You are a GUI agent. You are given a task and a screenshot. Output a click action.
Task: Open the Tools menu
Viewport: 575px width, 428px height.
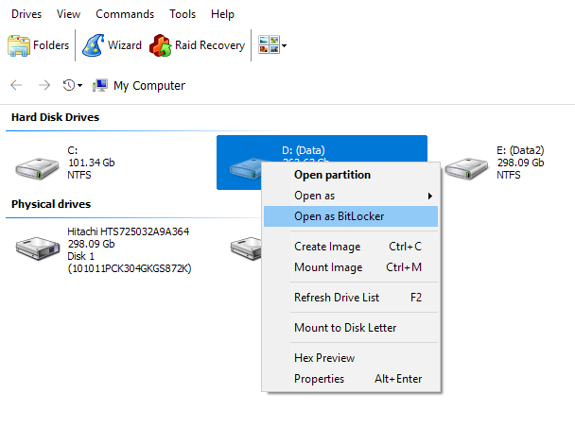[183, 14]
